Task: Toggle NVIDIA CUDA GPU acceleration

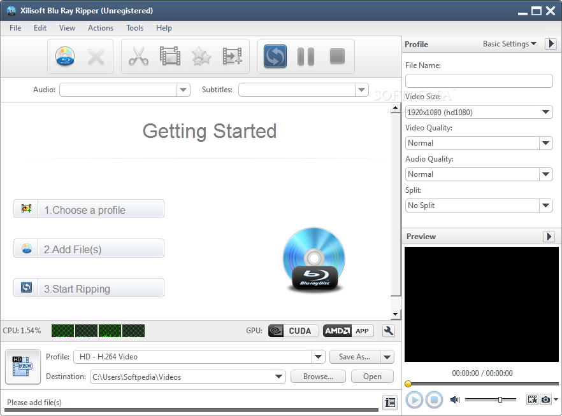Action: pyautogui.click(x=293, y=331)
